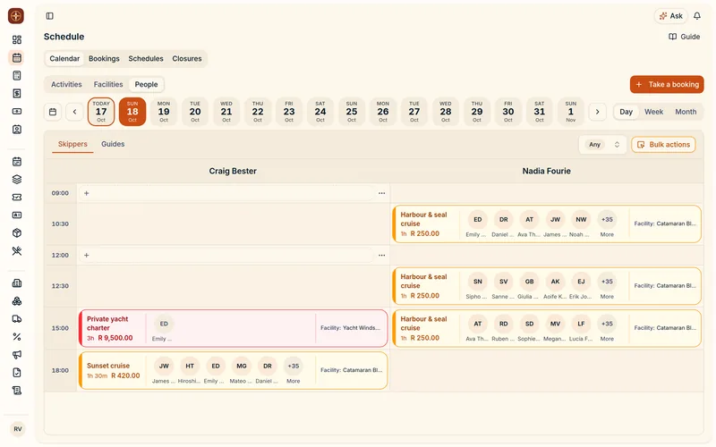This screenshot has width=716, height=447.
Task: Click Take a booking button
Action: coord(667,84)
